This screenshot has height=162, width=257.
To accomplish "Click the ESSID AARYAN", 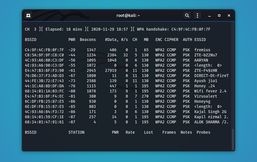I will click(201, 60).
